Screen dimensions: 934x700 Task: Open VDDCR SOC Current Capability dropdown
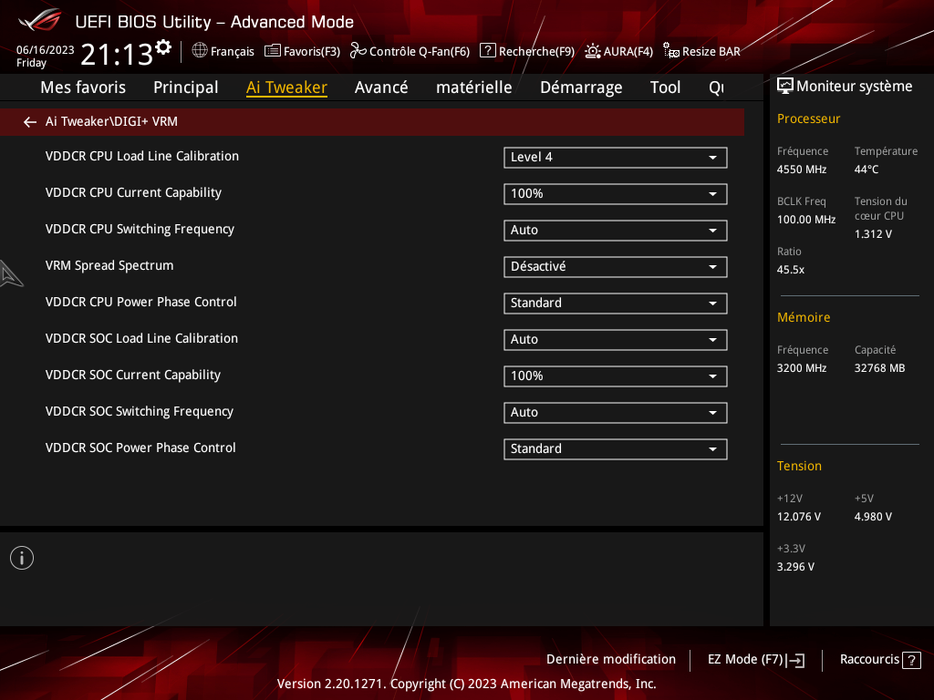(616, 376)
